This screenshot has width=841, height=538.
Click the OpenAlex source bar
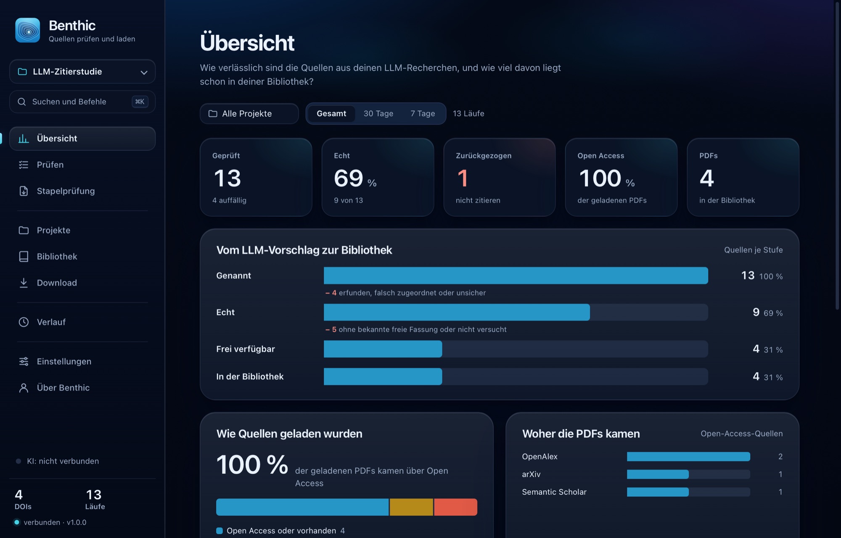pos(688,457)
